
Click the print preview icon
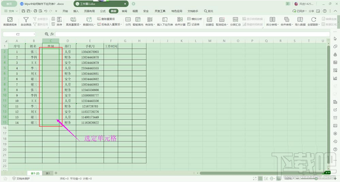point(41,11)
